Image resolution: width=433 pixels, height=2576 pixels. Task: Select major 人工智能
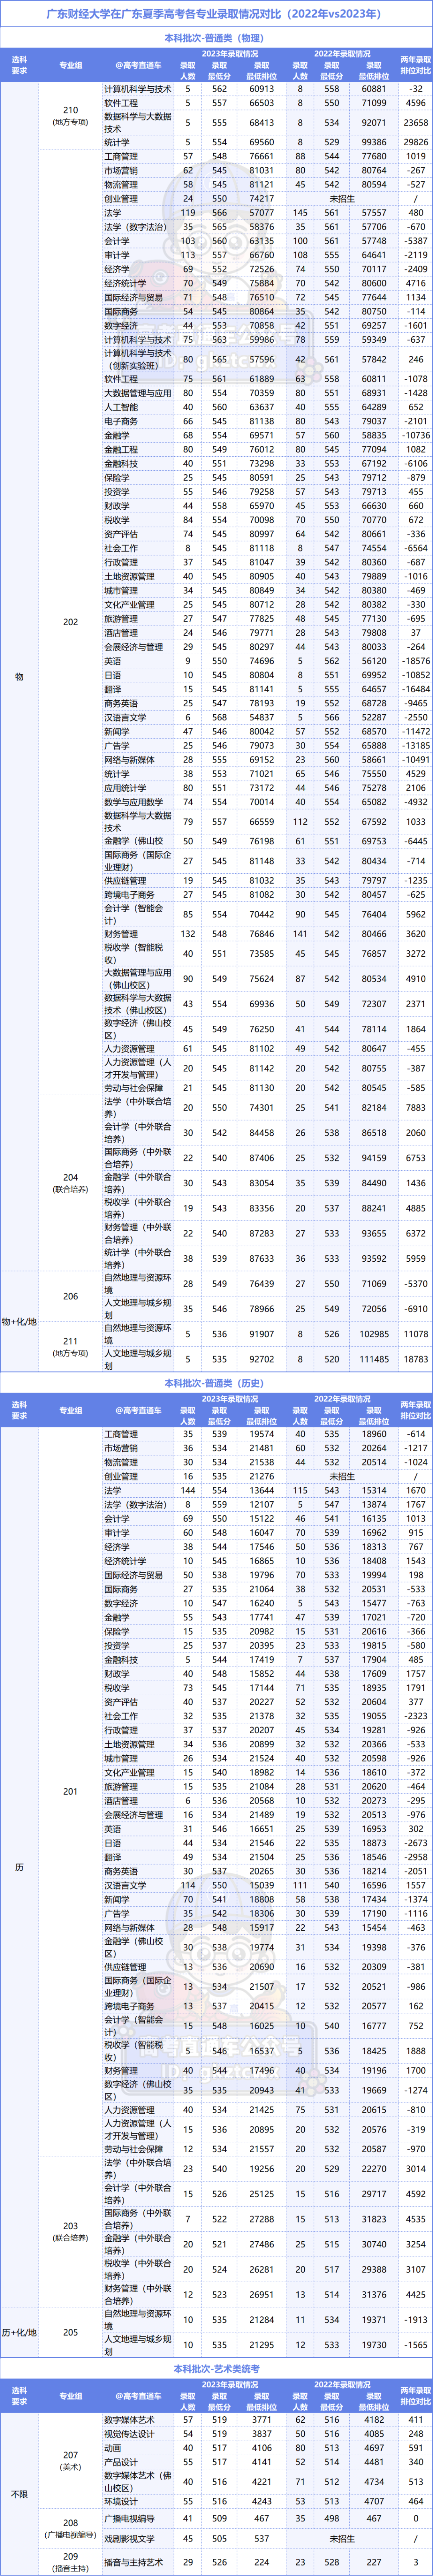[x=121, y=407]
